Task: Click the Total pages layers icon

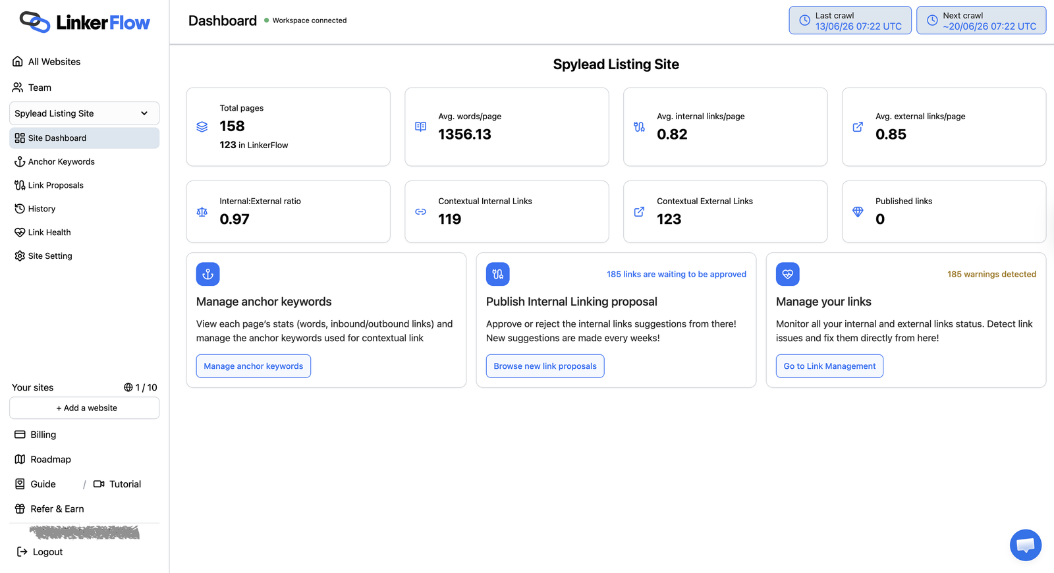Action: tap(202, 126)
